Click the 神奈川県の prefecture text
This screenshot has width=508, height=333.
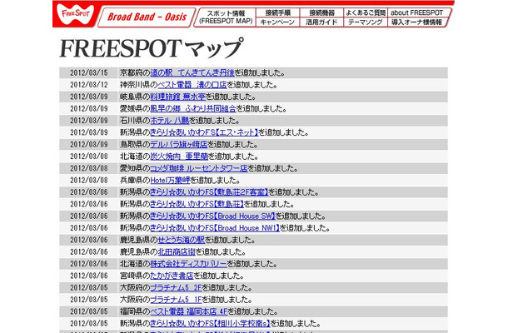(139, 85)
